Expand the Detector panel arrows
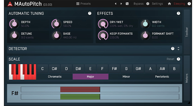The image size is (196, 106). 179,49
